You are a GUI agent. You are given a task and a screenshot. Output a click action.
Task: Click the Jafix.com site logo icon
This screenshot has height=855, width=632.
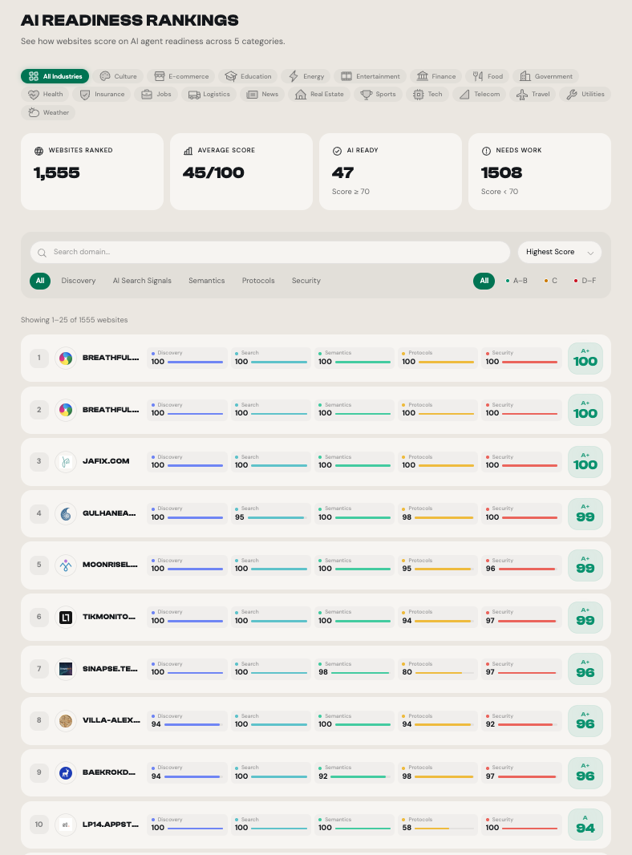point(66,461)
